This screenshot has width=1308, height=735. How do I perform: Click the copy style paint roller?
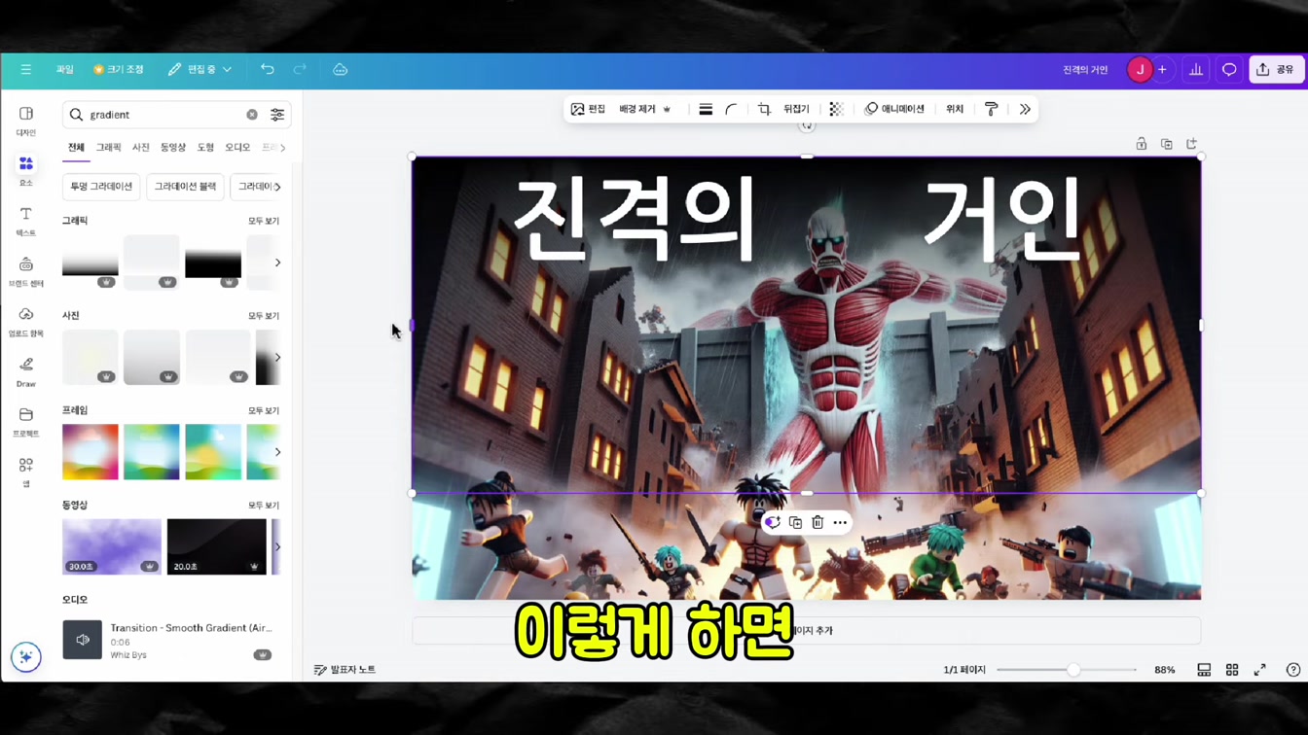(991, 110)
